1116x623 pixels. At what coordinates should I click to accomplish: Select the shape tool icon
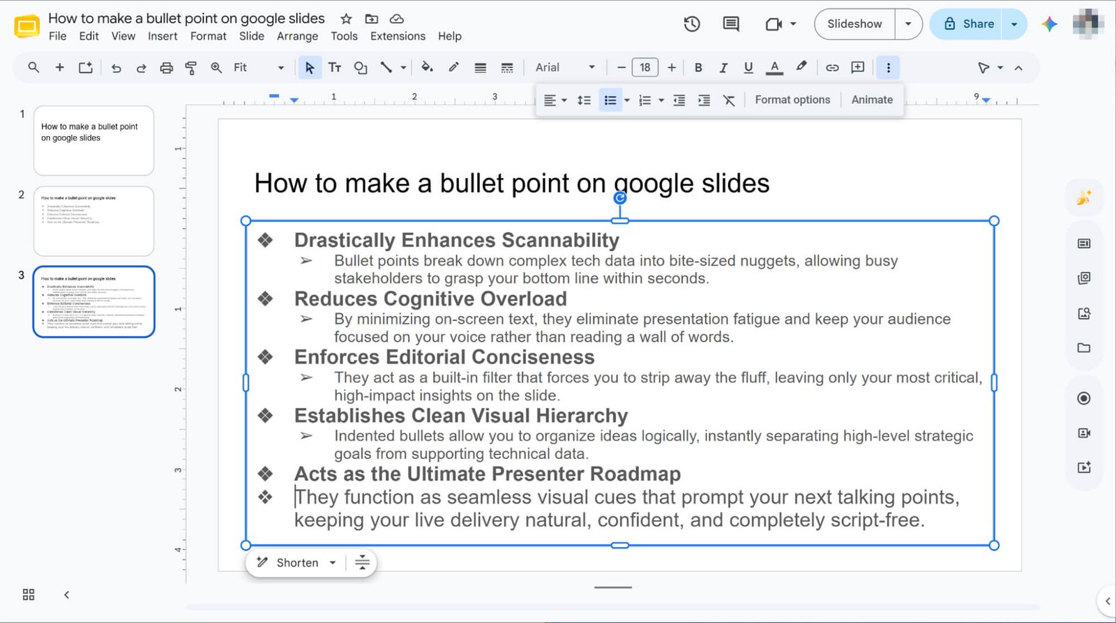click(x=360, y=68)
